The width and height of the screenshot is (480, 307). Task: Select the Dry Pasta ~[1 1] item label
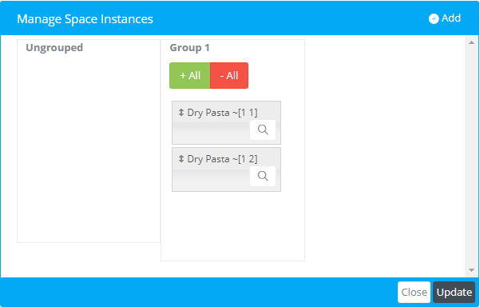point(222,113)
